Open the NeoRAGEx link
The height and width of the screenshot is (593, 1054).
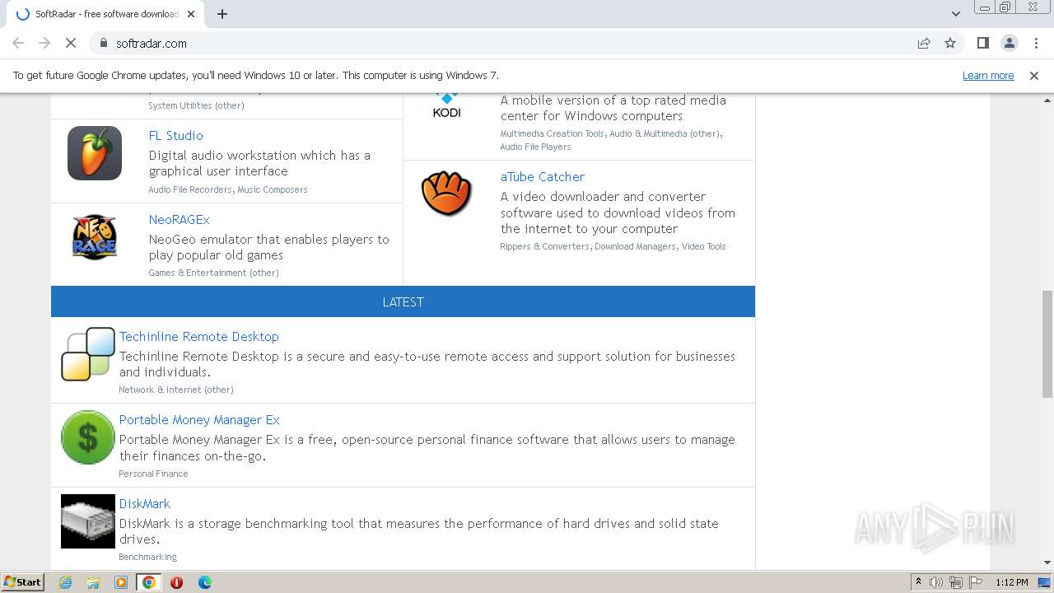(179, 219)
